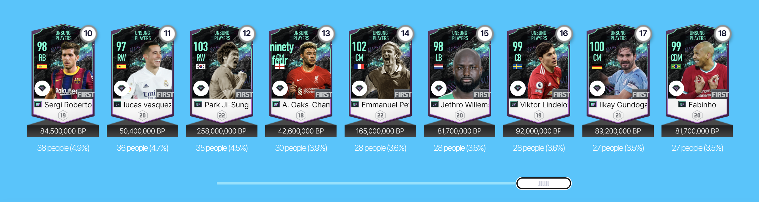Click the 165,000,000 BP price label
This screenshot has height=202, width=759.
pos(380,131)
